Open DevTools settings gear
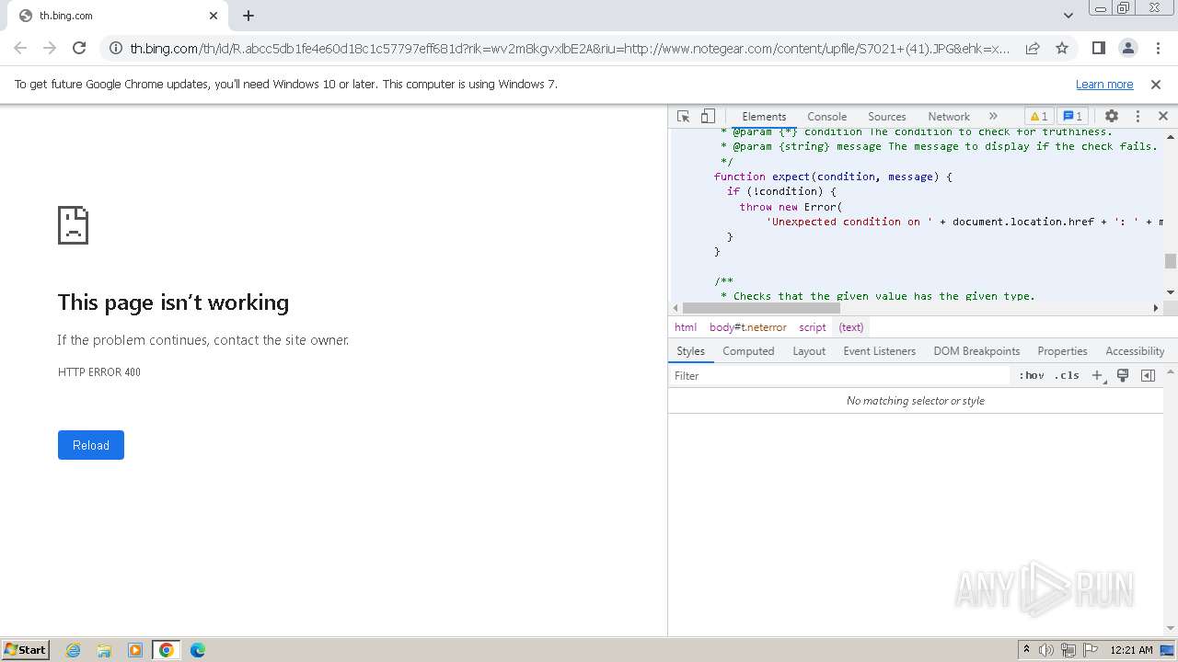The image size is (1178, 662). coord(1112,117)
